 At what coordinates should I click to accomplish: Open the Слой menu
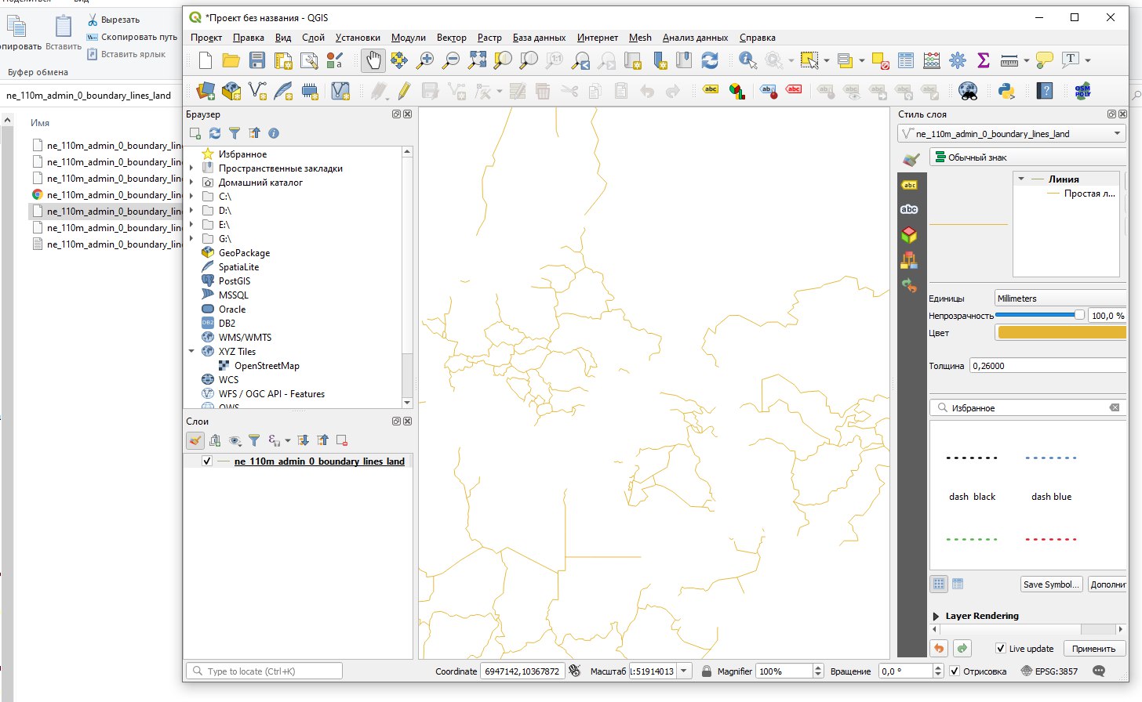(313, 38)
